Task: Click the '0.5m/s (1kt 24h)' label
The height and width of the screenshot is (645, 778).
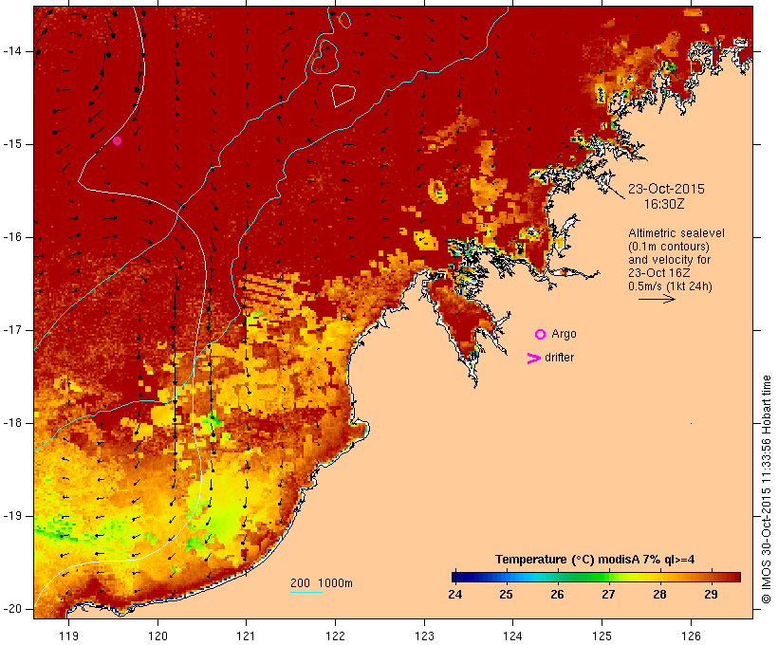Action: tap(670, 286)
